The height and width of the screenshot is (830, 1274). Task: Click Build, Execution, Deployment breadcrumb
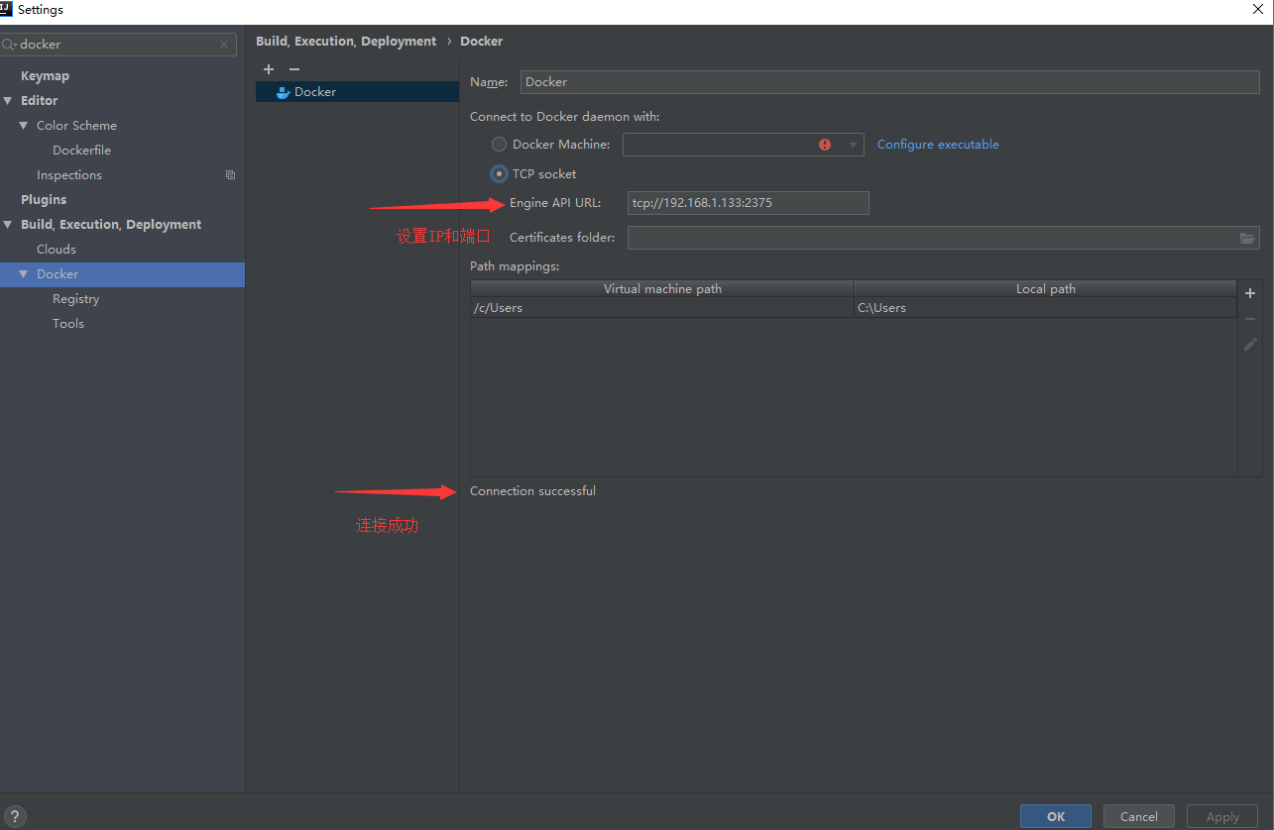346,42
